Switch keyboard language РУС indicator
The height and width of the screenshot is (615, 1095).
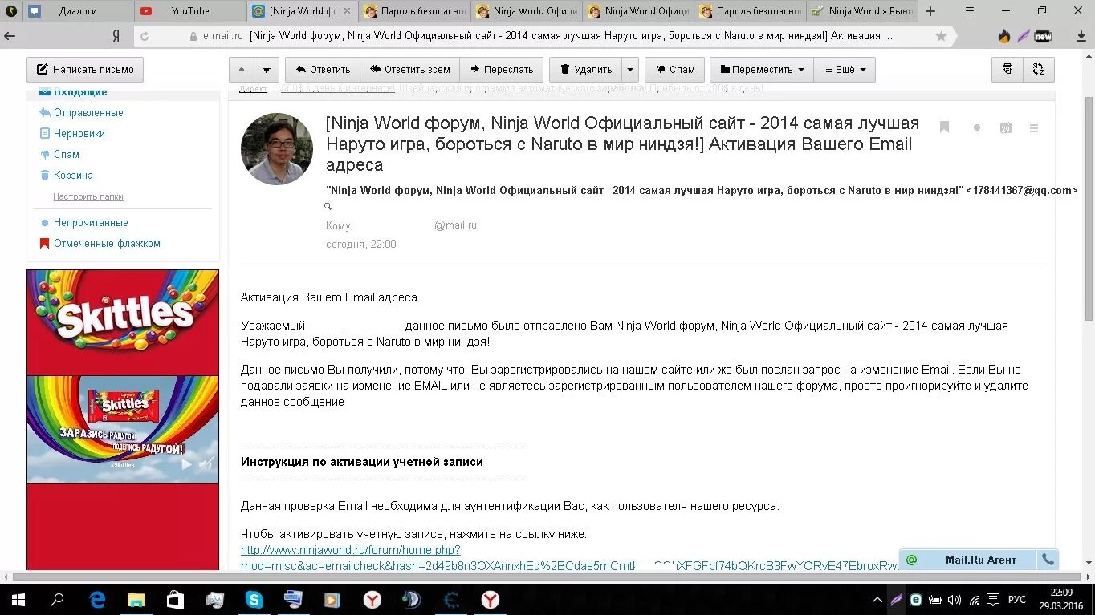point(1017,599)
